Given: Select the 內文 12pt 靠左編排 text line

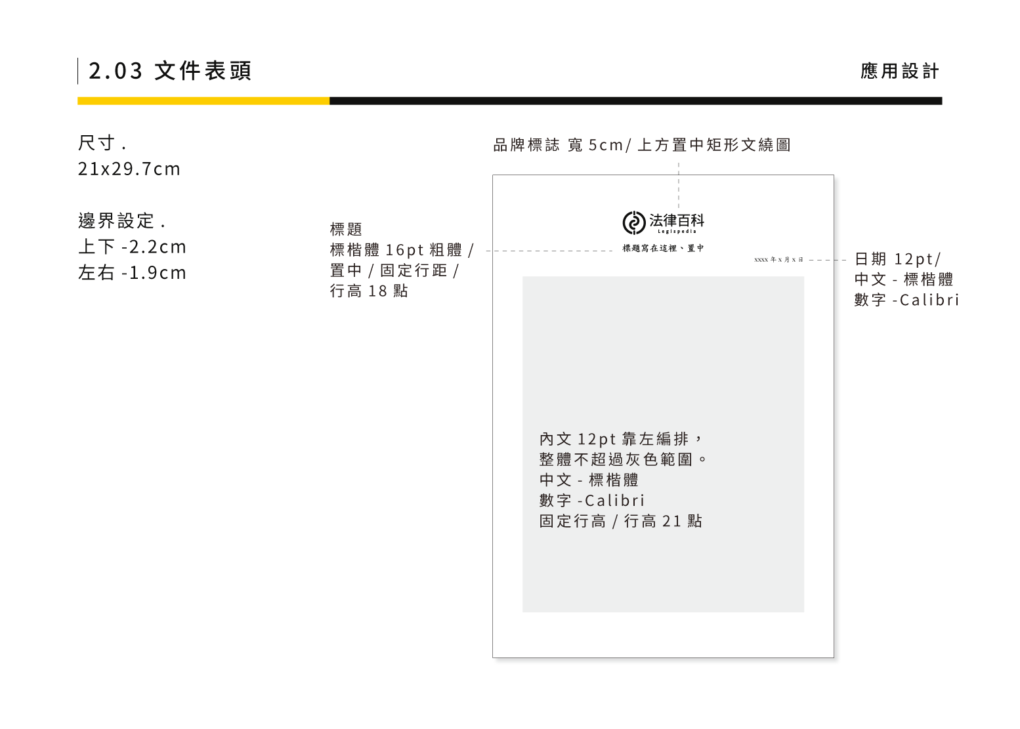Looking at the screenshot, I should (621, 438).
